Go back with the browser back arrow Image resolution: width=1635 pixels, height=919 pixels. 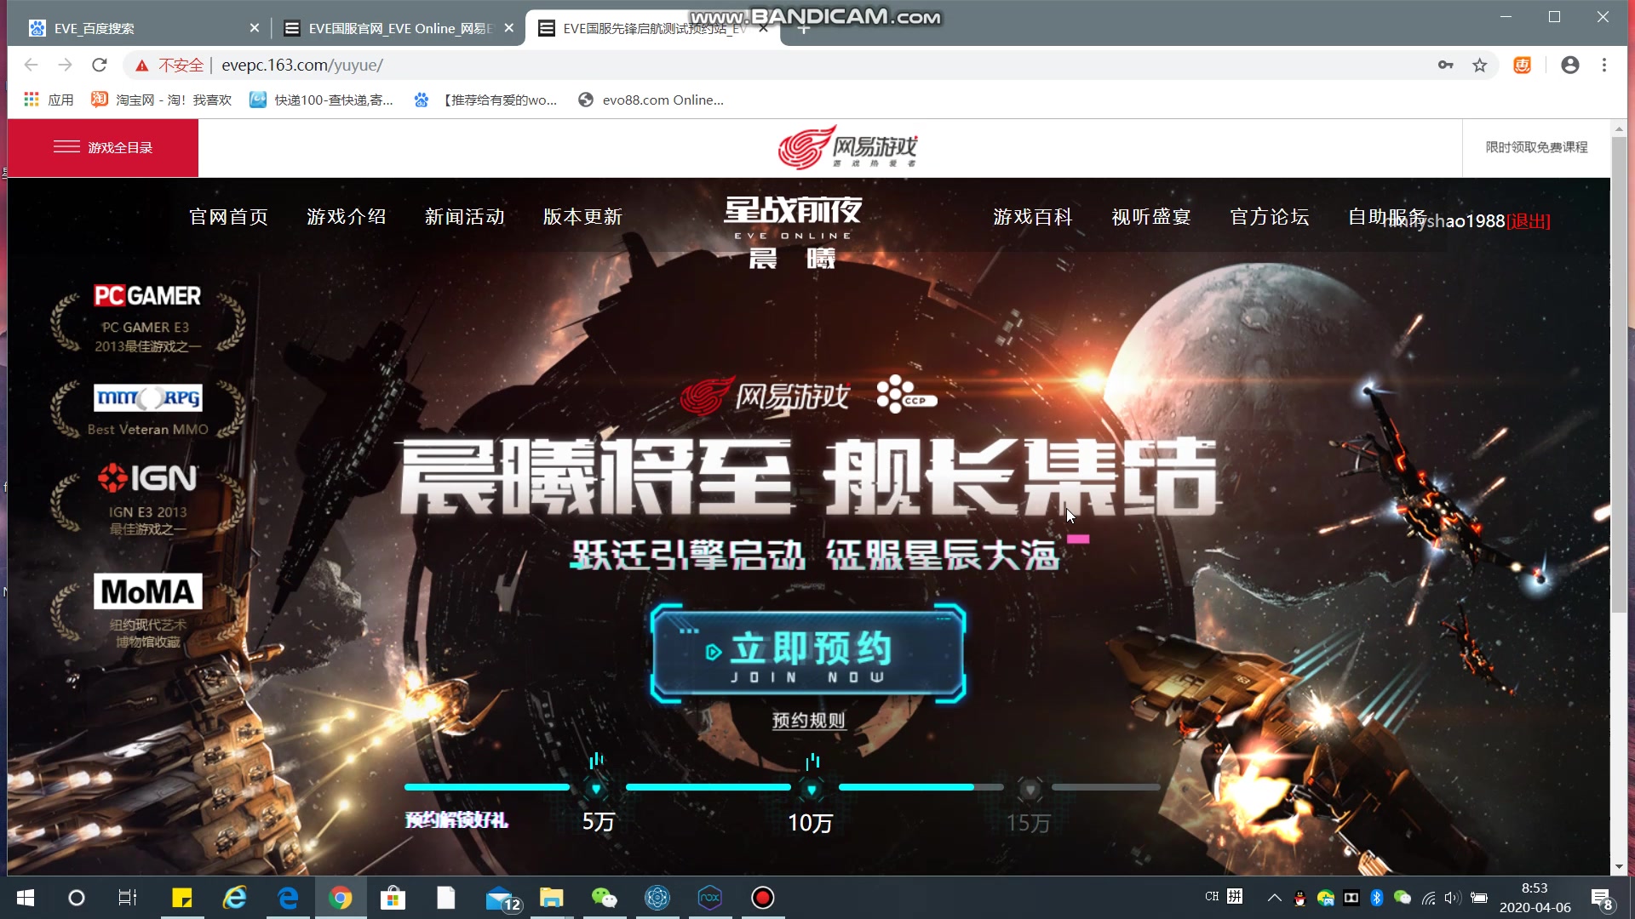32,65
